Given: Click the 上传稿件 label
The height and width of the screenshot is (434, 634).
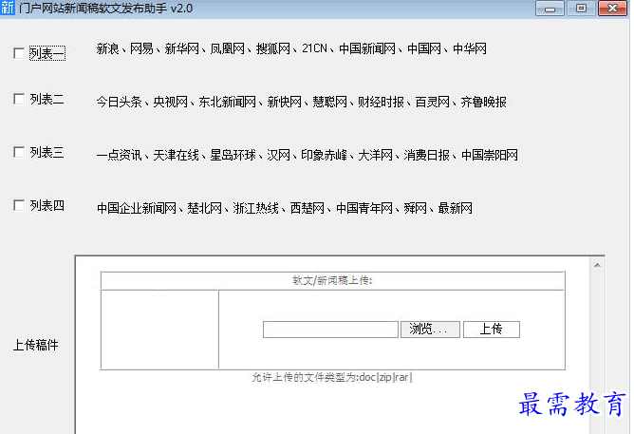Looking at the screenshot, I should pyautogui.click(x=35, y=345).
